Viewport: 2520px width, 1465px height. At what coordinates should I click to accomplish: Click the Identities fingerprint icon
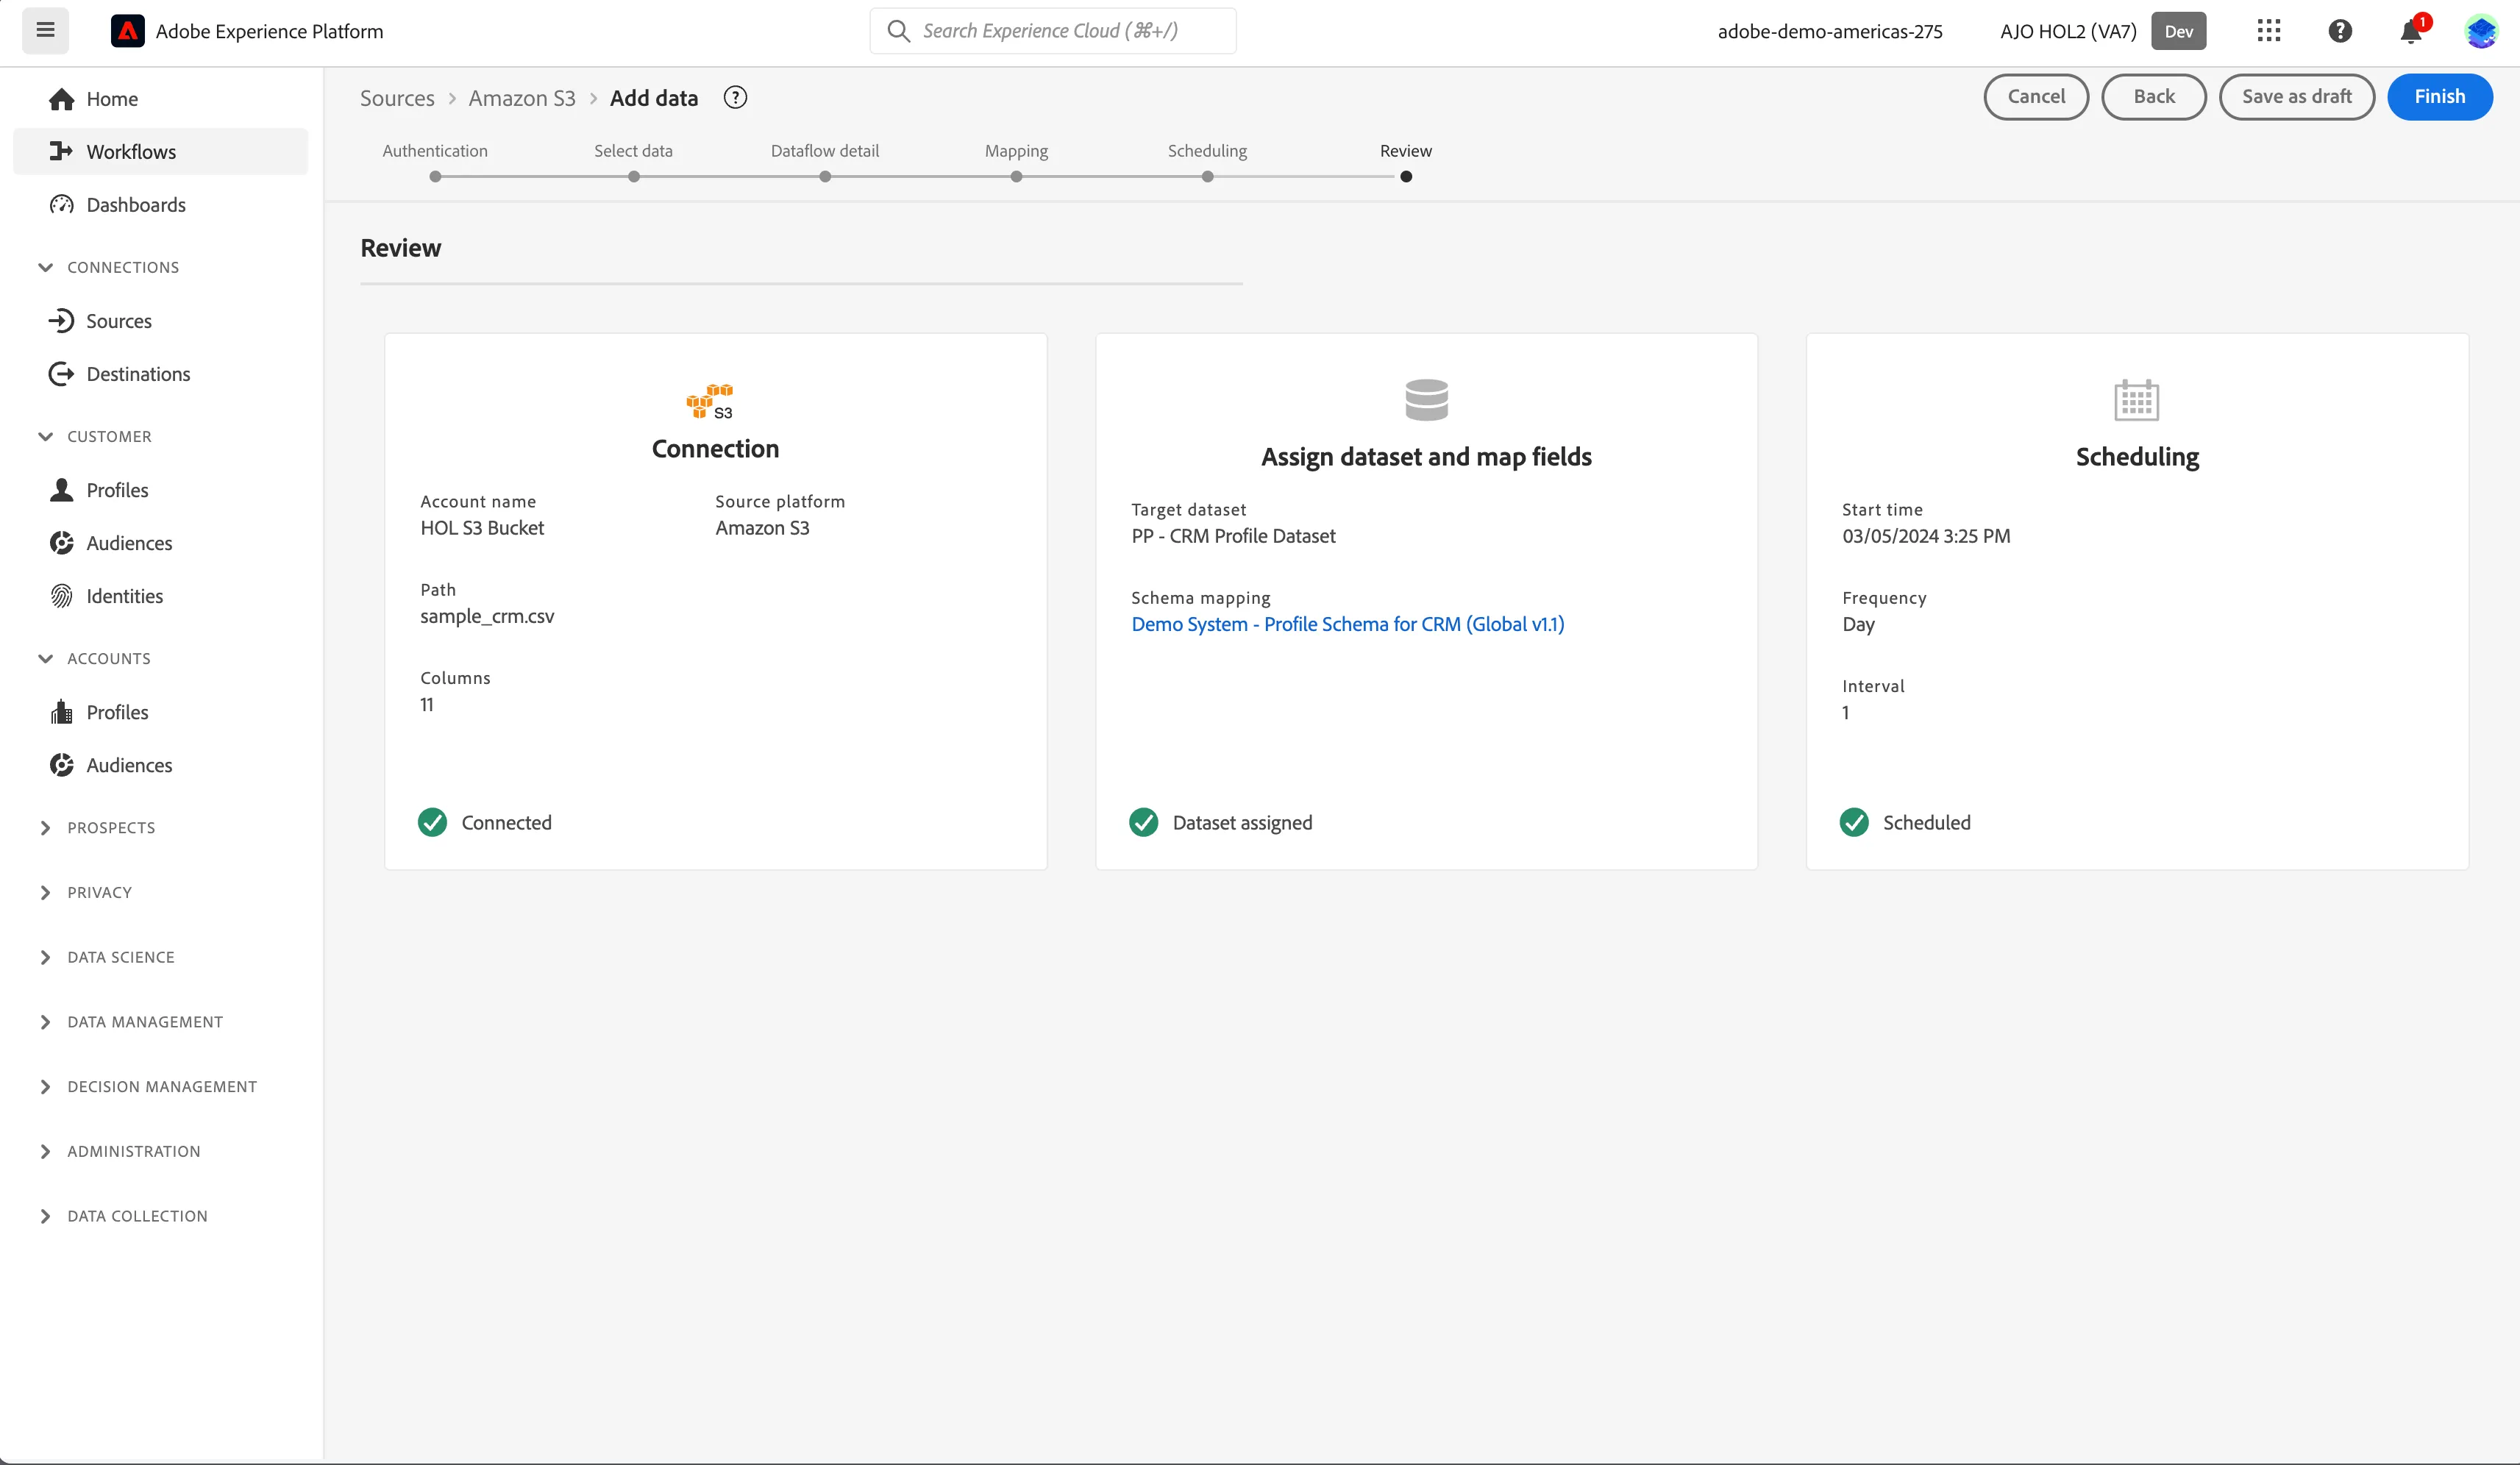62,595
